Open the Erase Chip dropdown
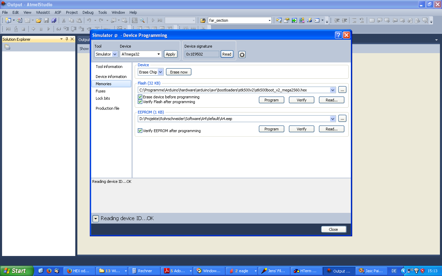442x276 pixels. coord(161,72)
